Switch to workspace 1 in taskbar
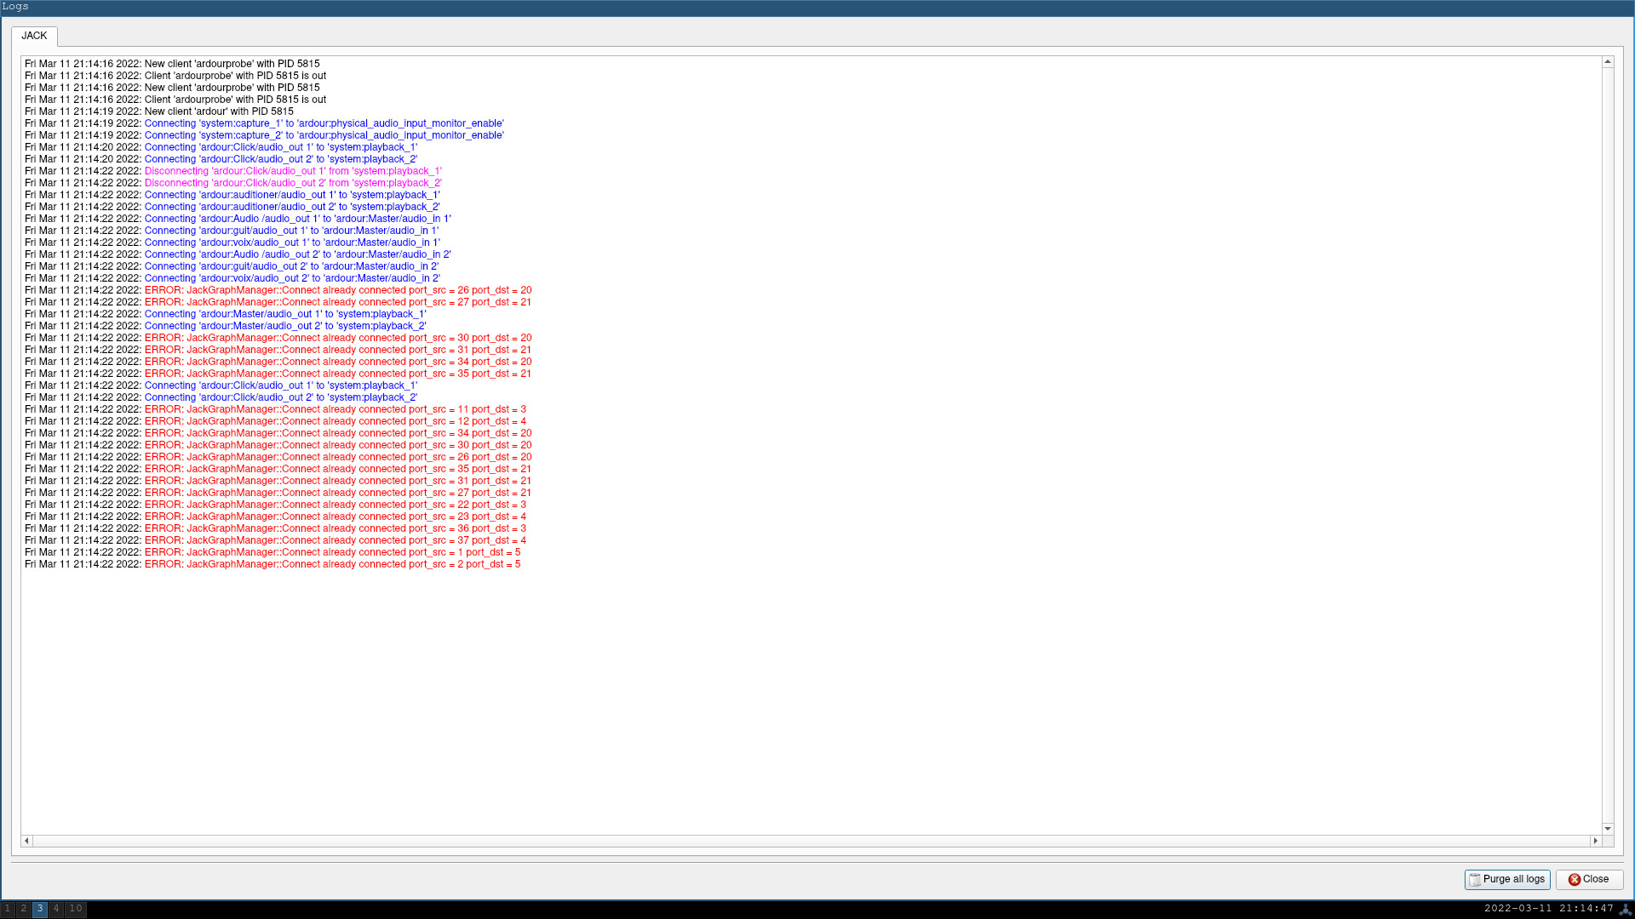 pos(8,909)
